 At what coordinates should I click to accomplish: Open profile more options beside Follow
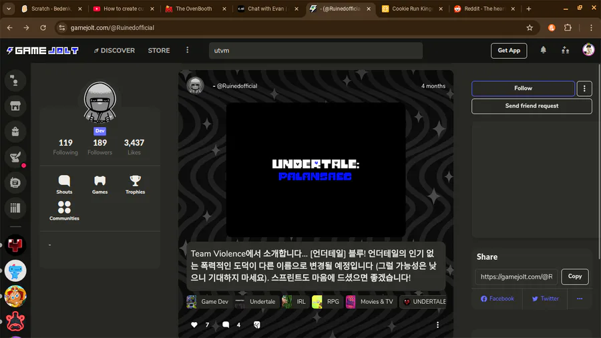[x=584, y=89]
